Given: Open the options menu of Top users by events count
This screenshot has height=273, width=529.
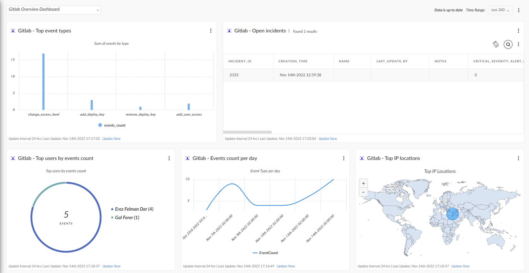Looking at the screenshot, I should coord(169,158).
